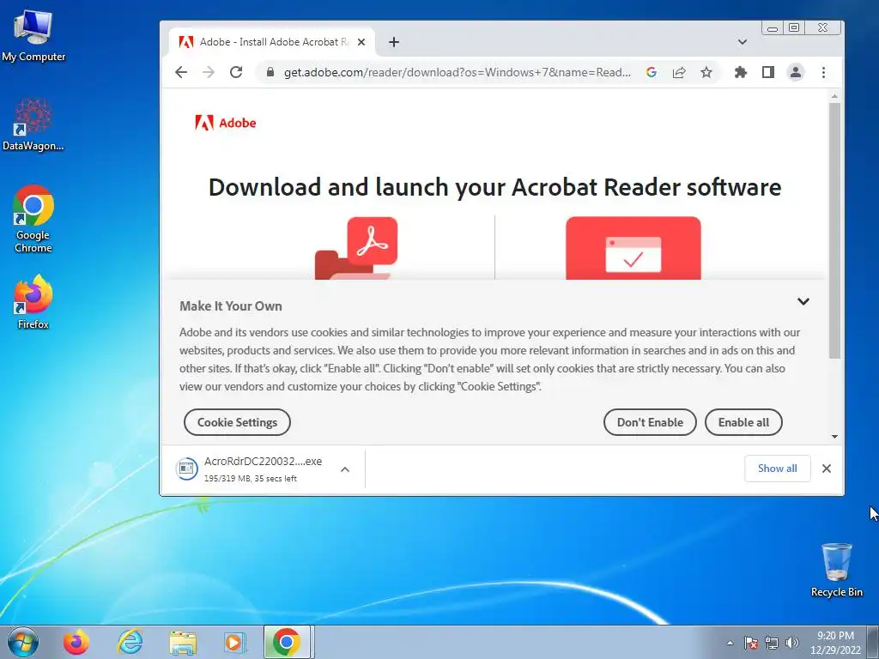Click the volume speaker tray icon
Image resolution: width=879 pixels, height=659 pixels.
coord(792,643)
